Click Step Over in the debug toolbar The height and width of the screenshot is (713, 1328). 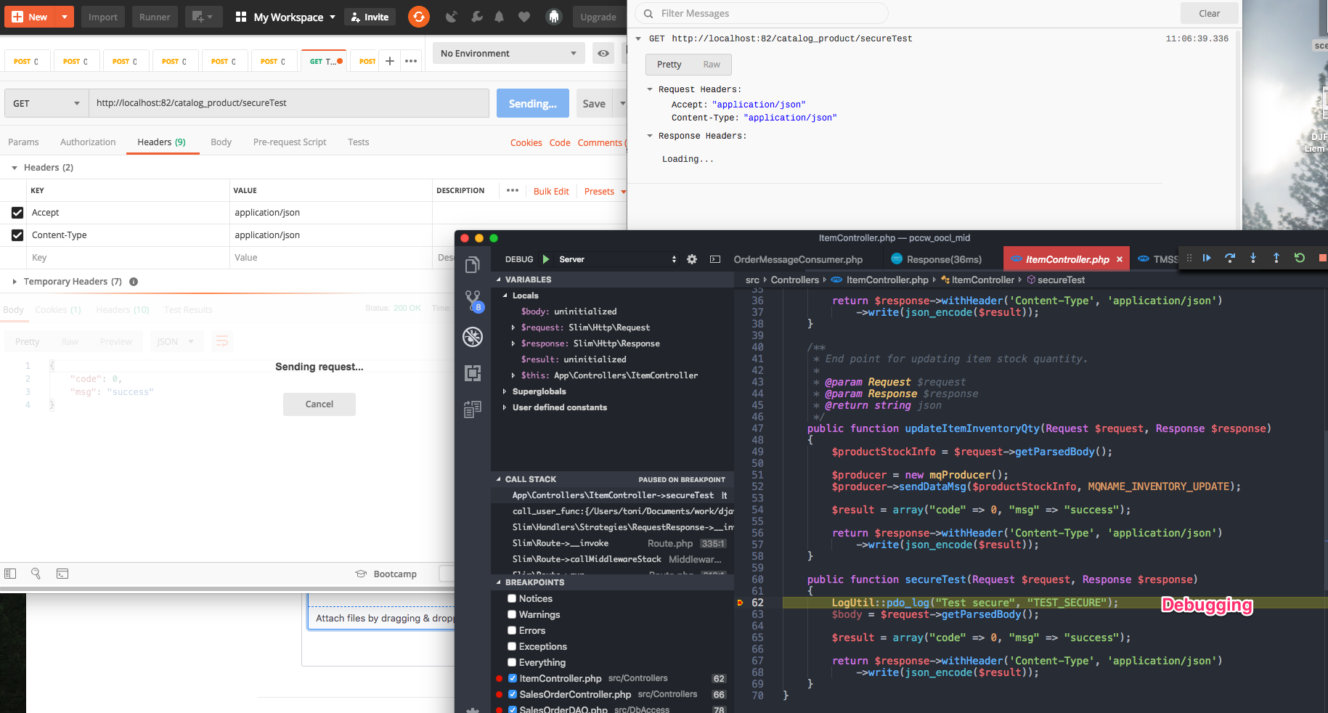point(1229,258)
